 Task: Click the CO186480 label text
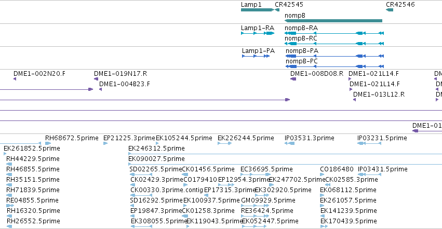pyautogui.click(x=337, y=169)
